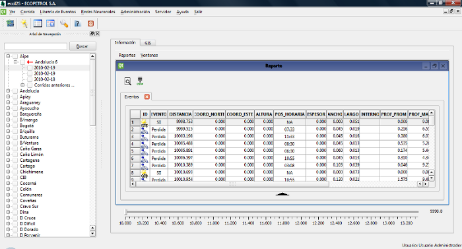This screenshot has width=462, height=249.
Task: Collapse the report panel black arrow
Action: point(282,194)
